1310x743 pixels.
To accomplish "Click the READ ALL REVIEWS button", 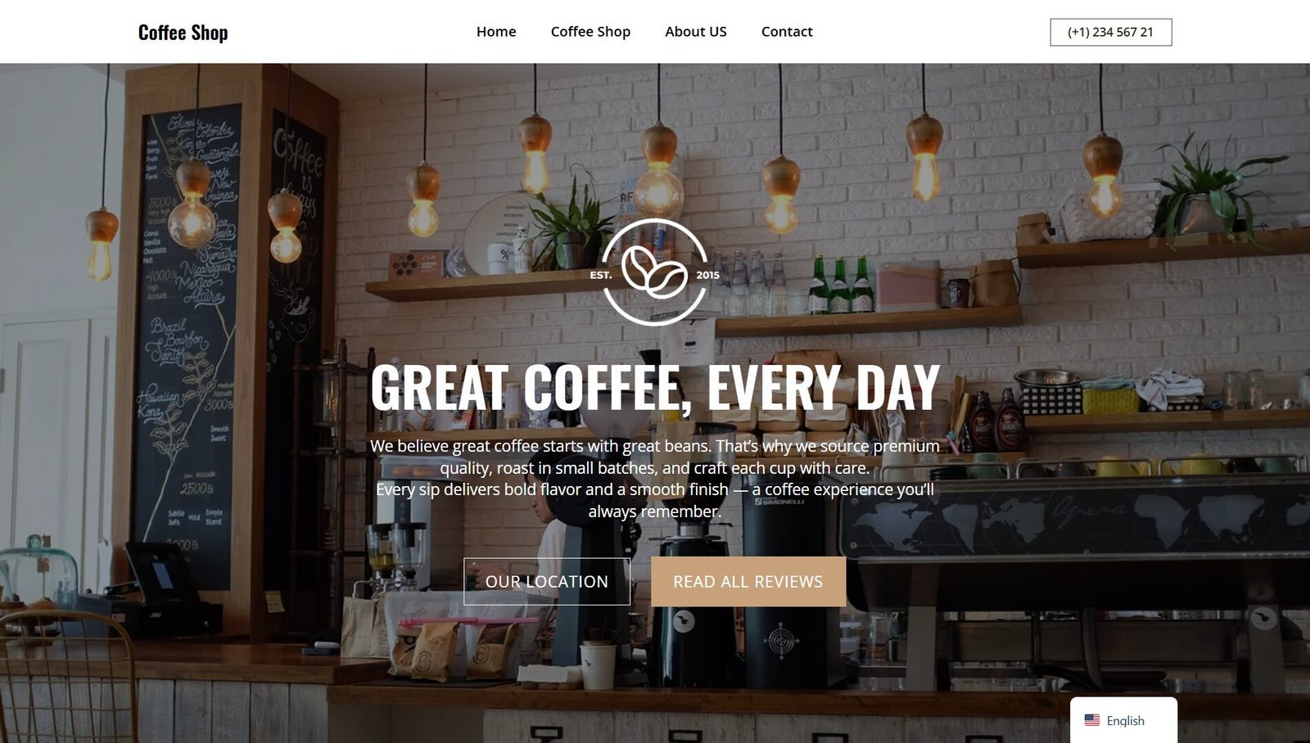I will (x=748, y=582).
